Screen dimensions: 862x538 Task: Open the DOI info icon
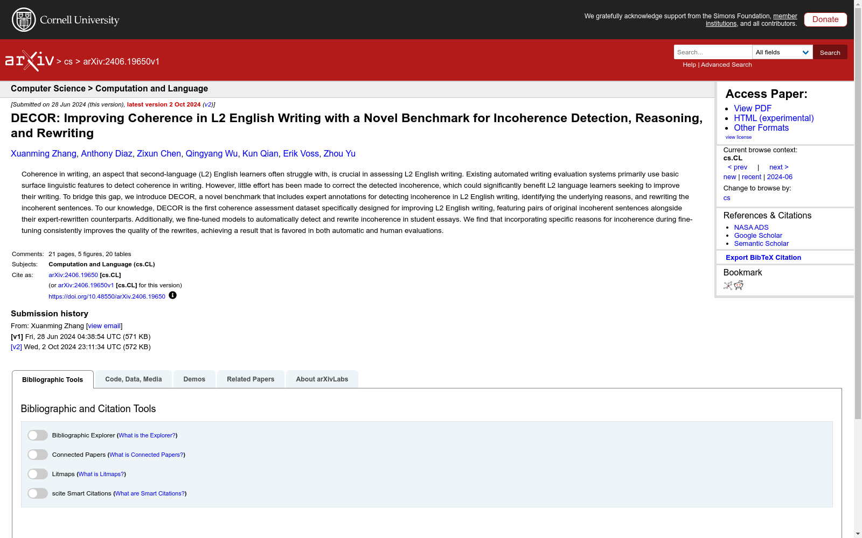pyautogui.click(x=172, y=295)
